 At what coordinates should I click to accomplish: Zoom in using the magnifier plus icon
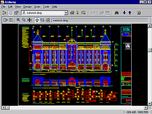(18, 20)
